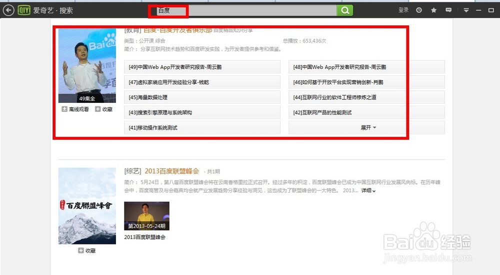The image size is (500, 275).
Task: Open the main menu dropdown triangle icon
Action: click(466, 10)
